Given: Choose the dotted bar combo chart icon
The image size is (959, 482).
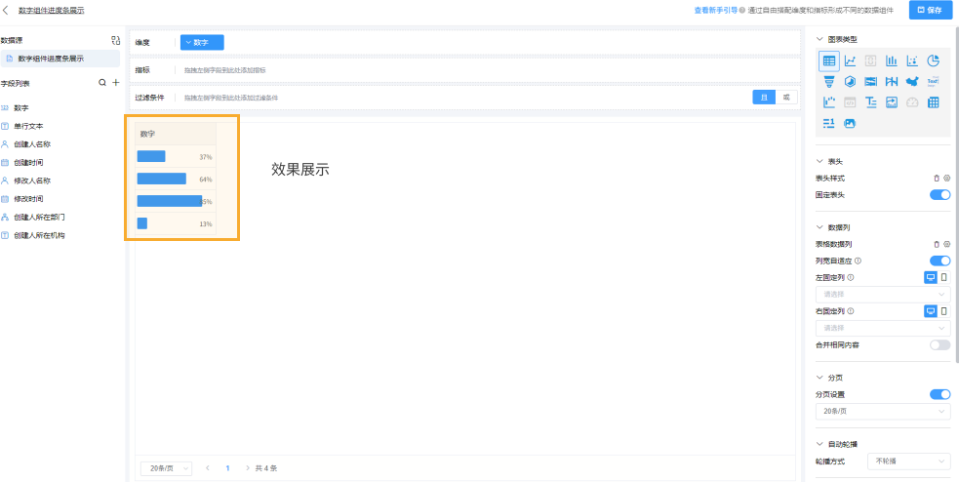Looking at the screenshot, I should tap(829, 102).
